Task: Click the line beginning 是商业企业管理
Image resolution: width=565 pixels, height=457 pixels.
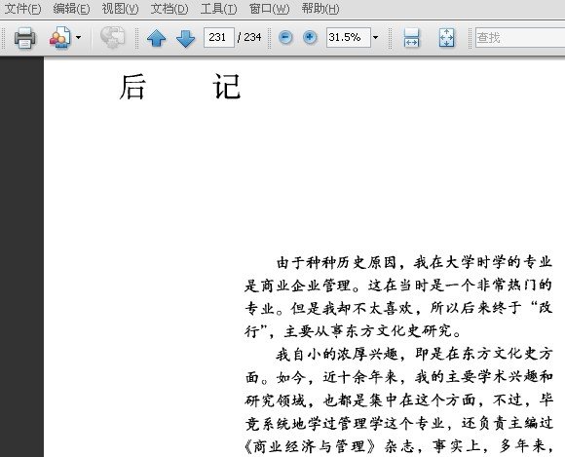Action: (398, 286)
